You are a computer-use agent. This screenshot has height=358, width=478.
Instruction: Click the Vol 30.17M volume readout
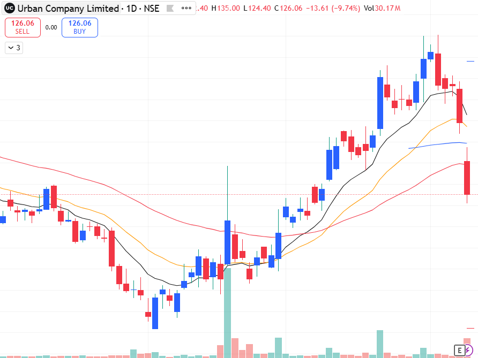pyautogui.click(x=382, y=8)
